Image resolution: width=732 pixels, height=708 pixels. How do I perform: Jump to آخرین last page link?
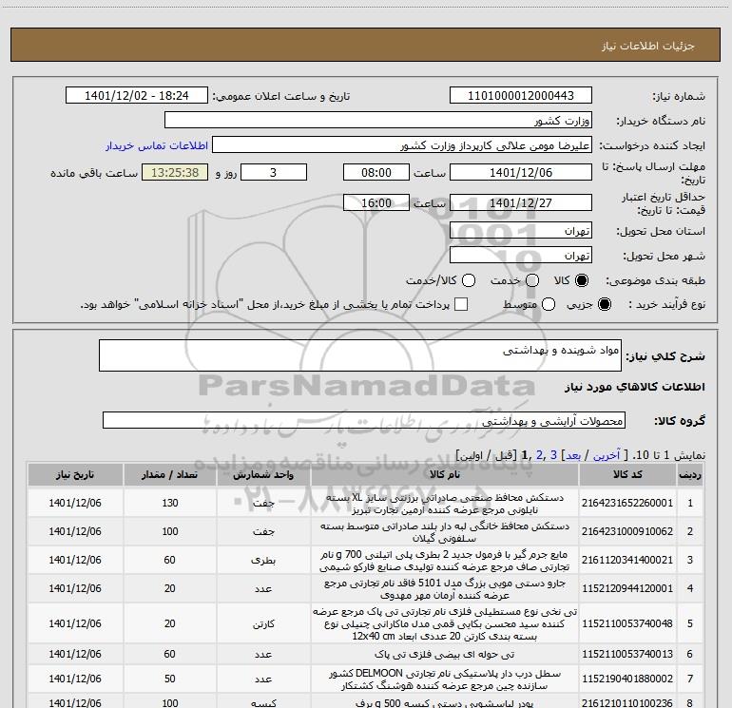point(606,455)
